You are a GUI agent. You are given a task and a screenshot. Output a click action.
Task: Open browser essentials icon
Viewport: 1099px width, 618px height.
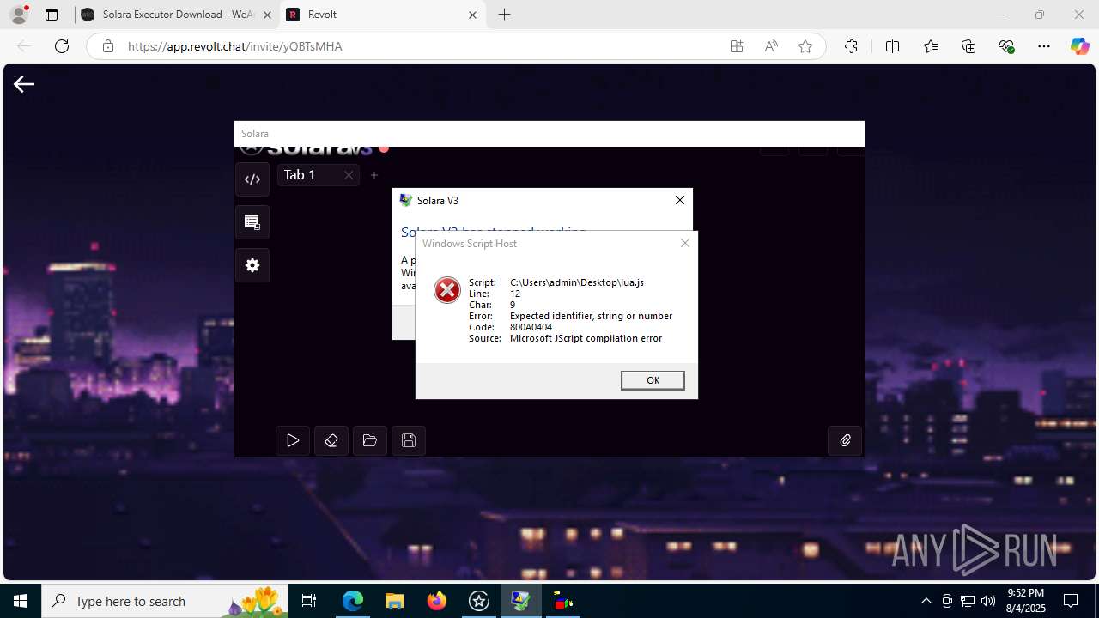coord(1007,46)
